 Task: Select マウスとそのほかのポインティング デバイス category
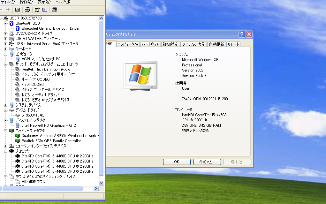pyautogui.click(x=46, y=177)
